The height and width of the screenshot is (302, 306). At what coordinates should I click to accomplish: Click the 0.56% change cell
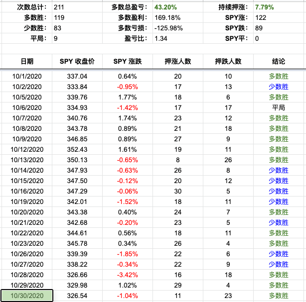(128, 233)
